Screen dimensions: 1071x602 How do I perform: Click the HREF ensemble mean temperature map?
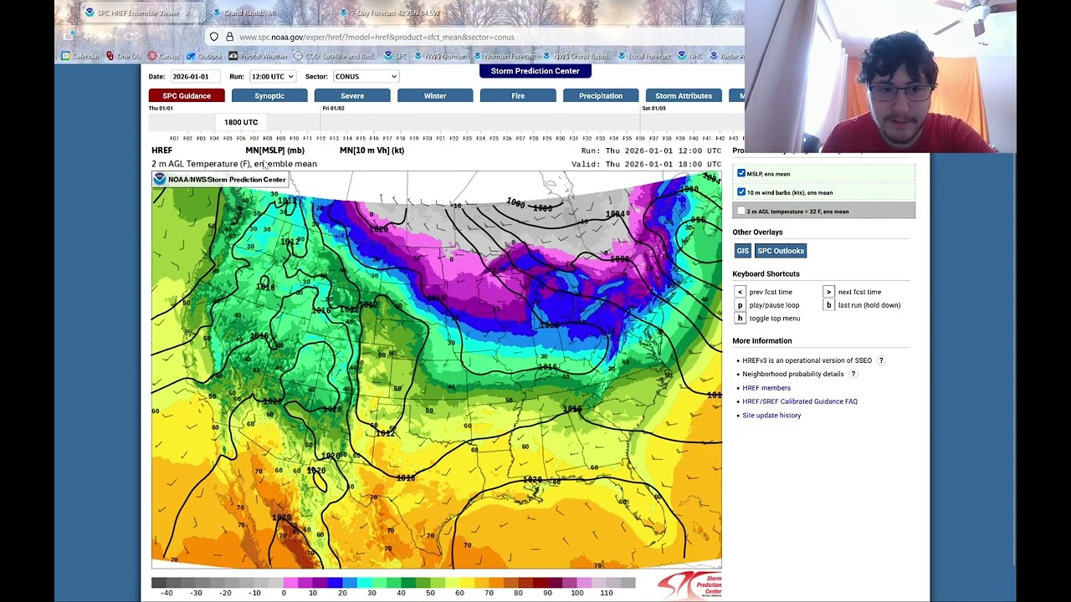pyautogui.click(x=436, y=370)
